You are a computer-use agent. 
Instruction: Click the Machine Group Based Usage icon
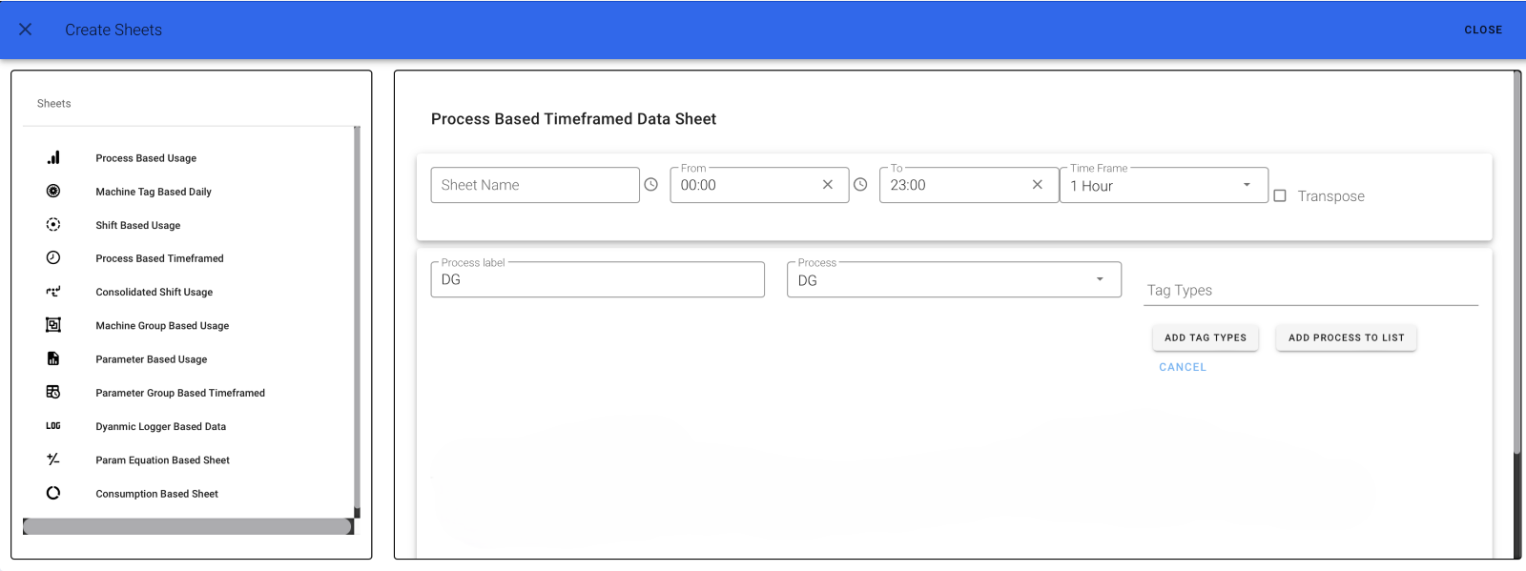53,325
